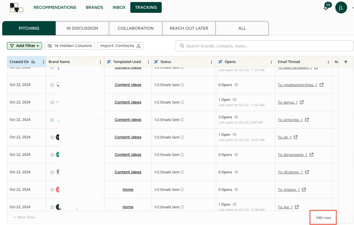The image size is (354, 225).
Task: Star the brand in the lbojanowski row
Action: tap(52, 155)
